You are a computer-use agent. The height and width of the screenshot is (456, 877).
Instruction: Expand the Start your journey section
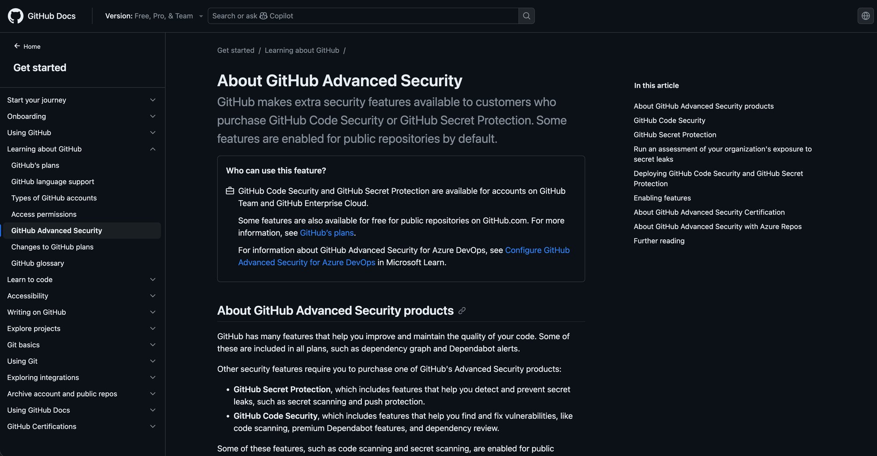(x=153, y=100)
